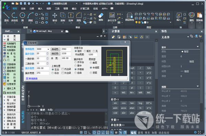The height and width of the screenshot is (136, 206).
Task: Open the 扩展工具 ribbon tab
Action: (x=85, y=9)
